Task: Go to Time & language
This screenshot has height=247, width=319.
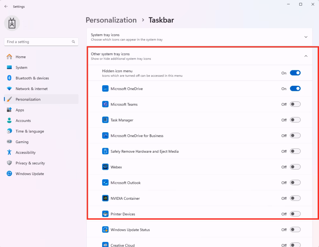Action: (41, 131)
